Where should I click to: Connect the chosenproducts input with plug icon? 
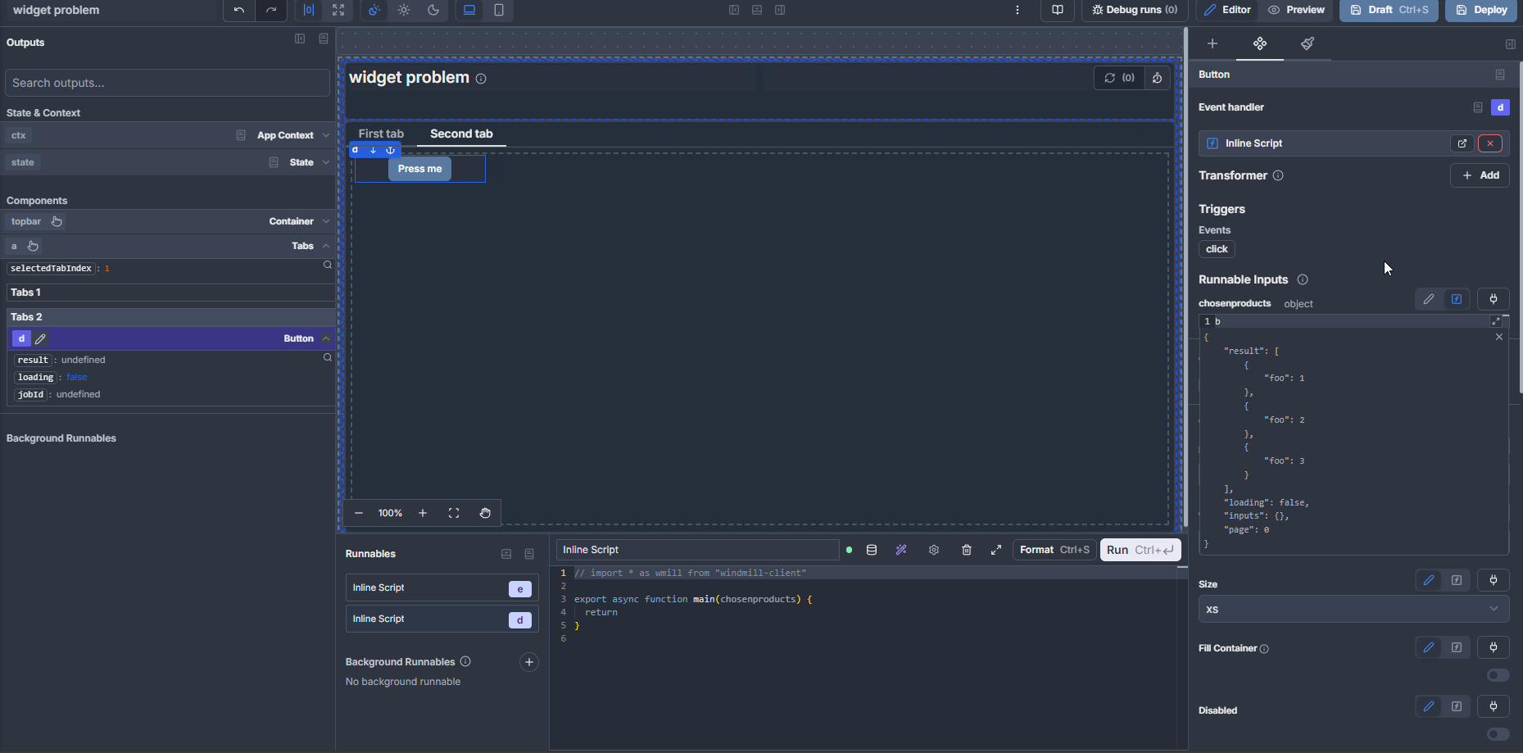(x=1494, y=299)
